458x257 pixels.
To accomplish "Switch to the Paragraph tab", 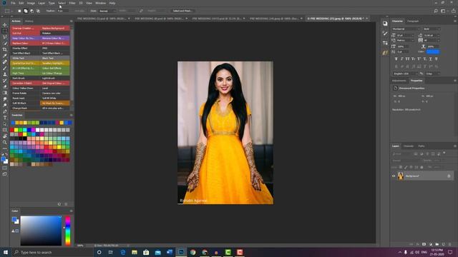I will (413, 21).
